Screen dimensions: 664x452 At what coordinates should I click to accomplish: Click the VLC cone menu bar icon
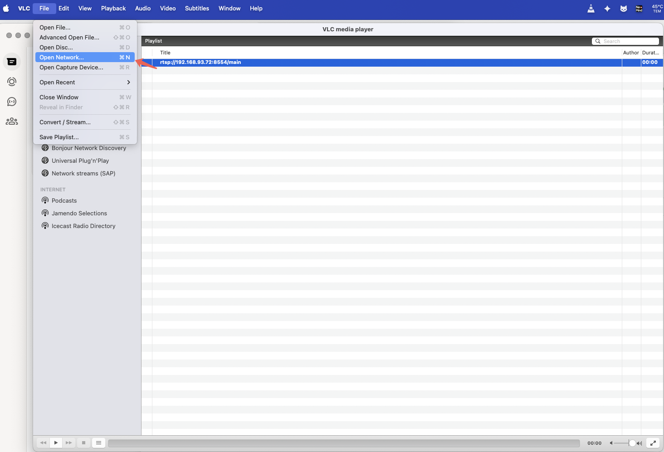[x=591, y=8]
